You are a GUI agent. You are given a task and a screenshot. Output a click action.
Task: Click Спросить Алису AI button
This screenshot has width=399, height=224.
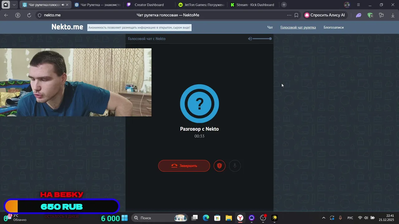coord(324,15)
